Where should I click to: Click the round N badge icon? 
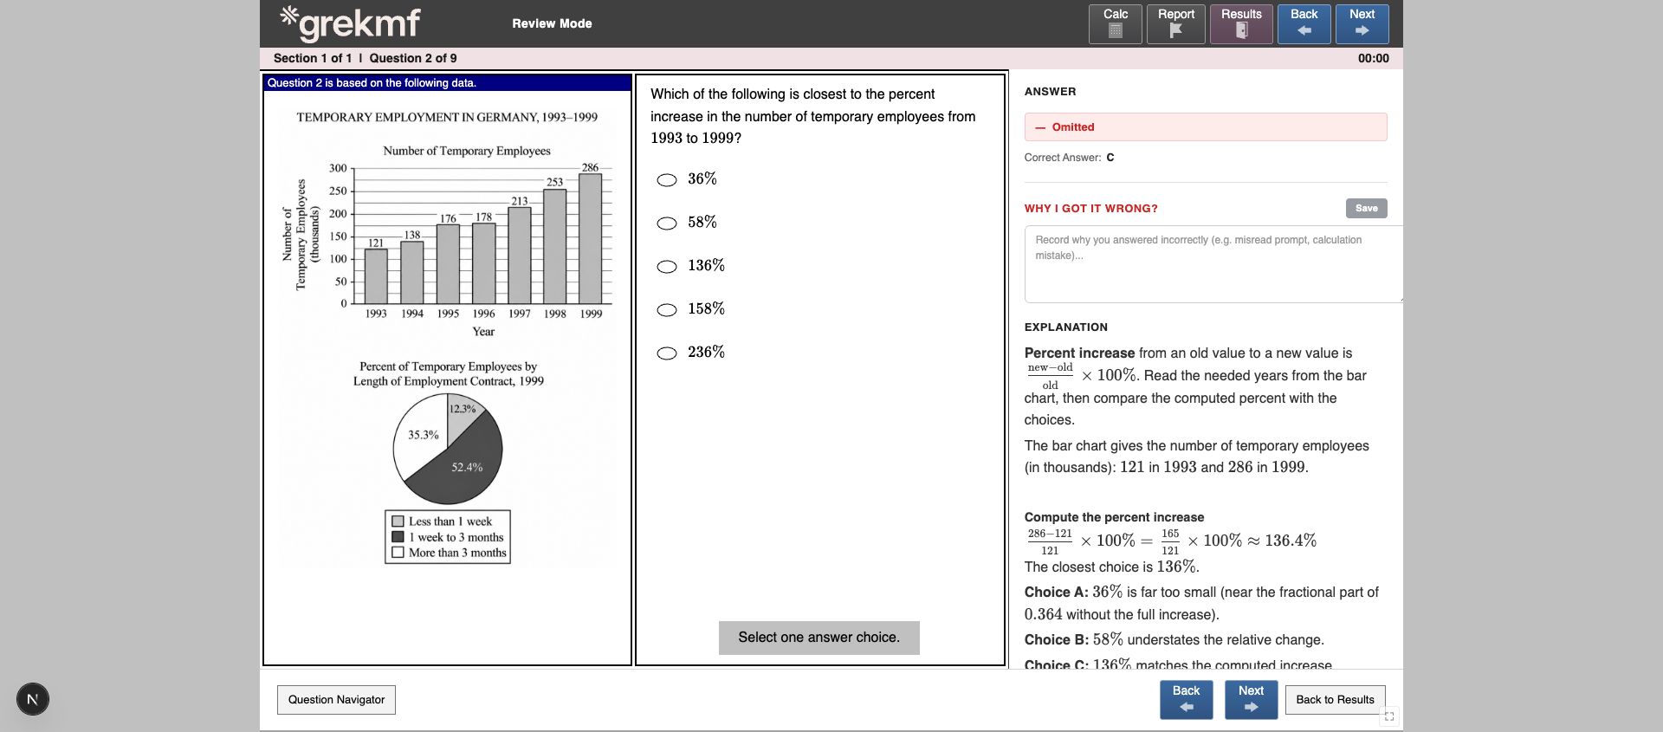pyautogui.click(x=33, y=699)
